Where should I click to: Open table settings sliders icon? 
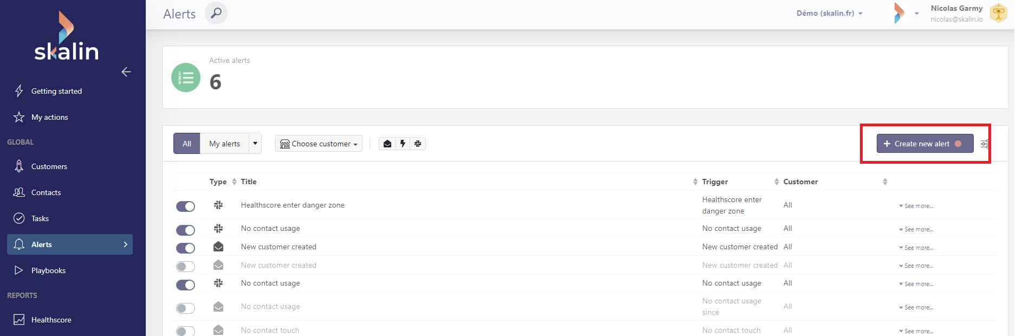(985, 144)
